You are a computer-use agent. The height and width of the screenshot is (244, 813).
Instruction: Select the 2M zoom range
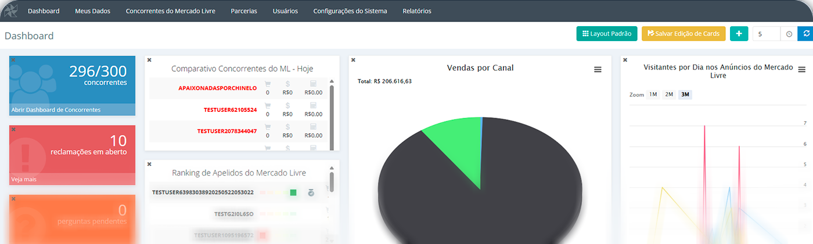(x=669, y=94)
